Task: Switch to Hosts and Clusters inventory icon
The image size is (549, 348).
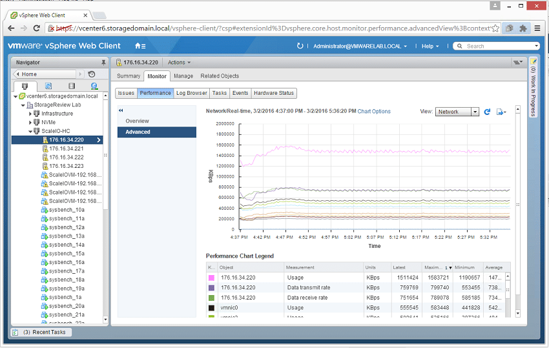Action: (25, 86)
